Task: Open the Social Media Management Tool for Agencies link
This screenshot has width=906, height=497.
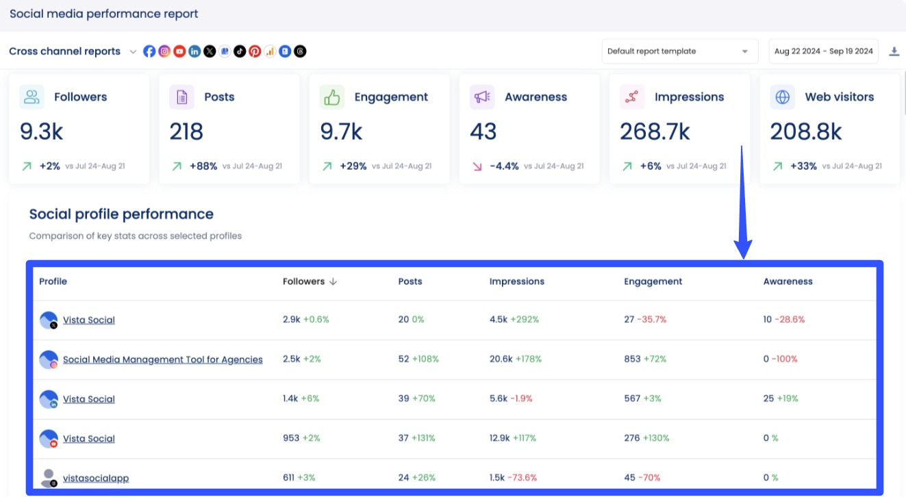Action: click(162, 359)
